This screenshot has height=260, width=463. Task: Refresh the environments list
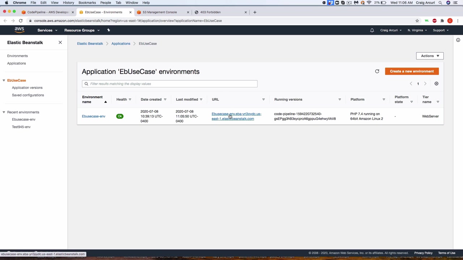pyautogui.click(x=377, y=71)
